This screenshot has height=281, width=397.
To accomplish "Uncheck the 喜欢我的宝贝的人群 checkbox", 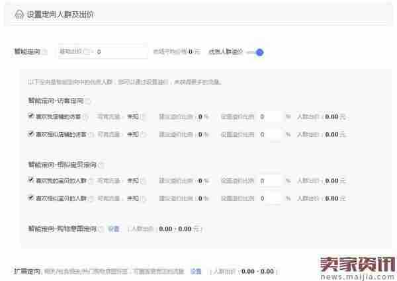I will pyautogui.click(x=31, y=180).
